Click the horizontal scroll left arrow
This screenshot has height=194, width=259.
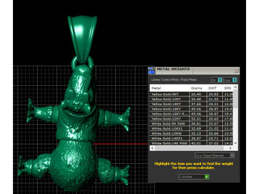click(152, 148)
